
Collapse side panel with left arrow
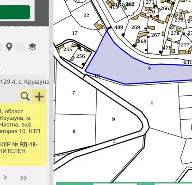[x=50, y=49]
